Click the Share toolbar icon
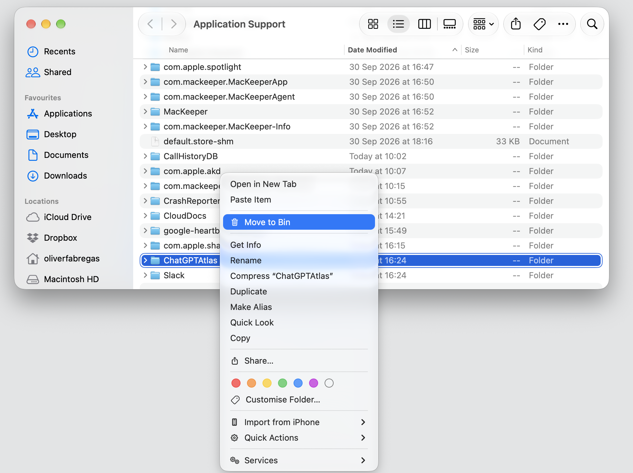 point(516,24)
